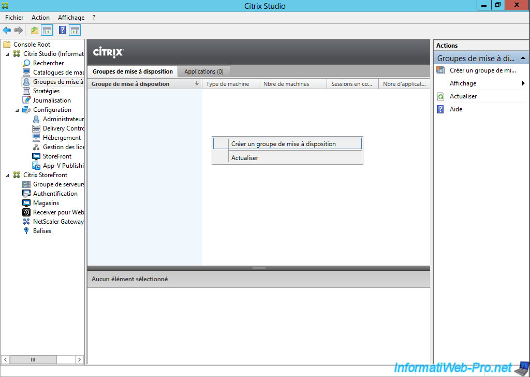Click the Nbre d'applicat... column header
The width and height of the screenshot is (530, 377).
click(404, 84)
